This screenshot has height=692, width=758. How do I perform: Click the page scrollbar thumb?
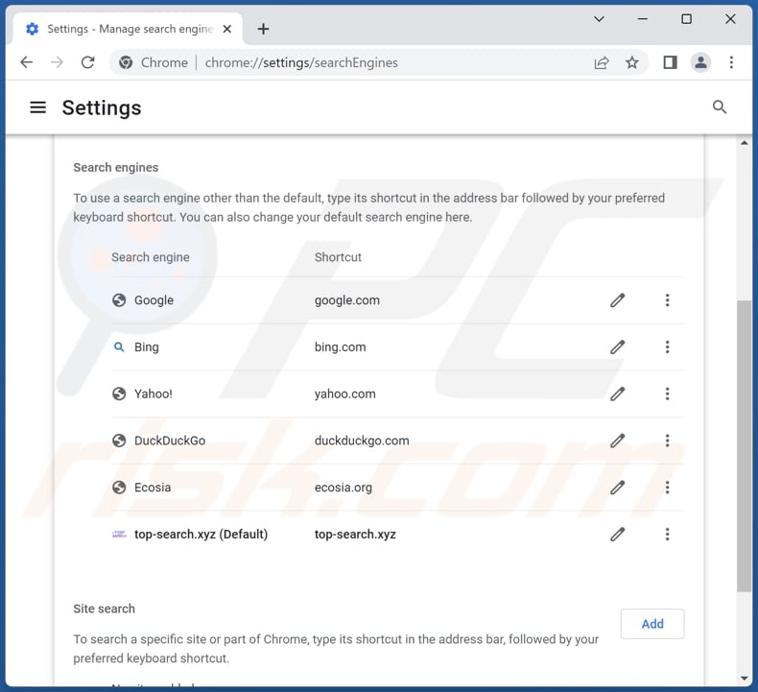(744, 445)
